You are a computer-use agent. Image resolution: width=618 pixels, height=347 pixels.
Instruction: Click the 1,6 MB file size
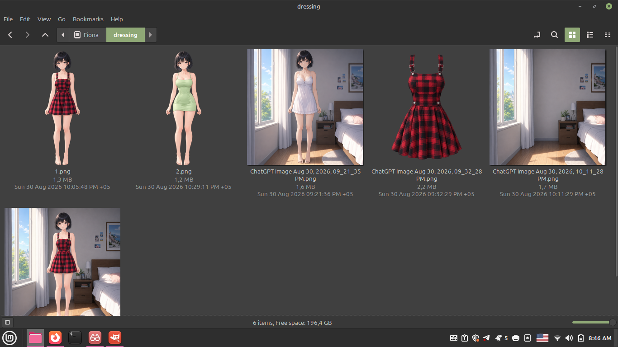[x=305, y=187]
